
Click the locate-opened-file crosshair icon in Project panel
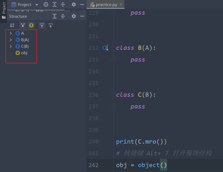click(46, 4)
